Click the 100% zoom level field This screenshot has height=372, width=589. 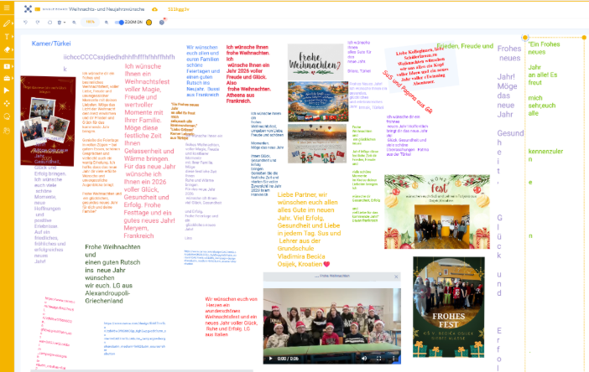click(x=91, y=22)
